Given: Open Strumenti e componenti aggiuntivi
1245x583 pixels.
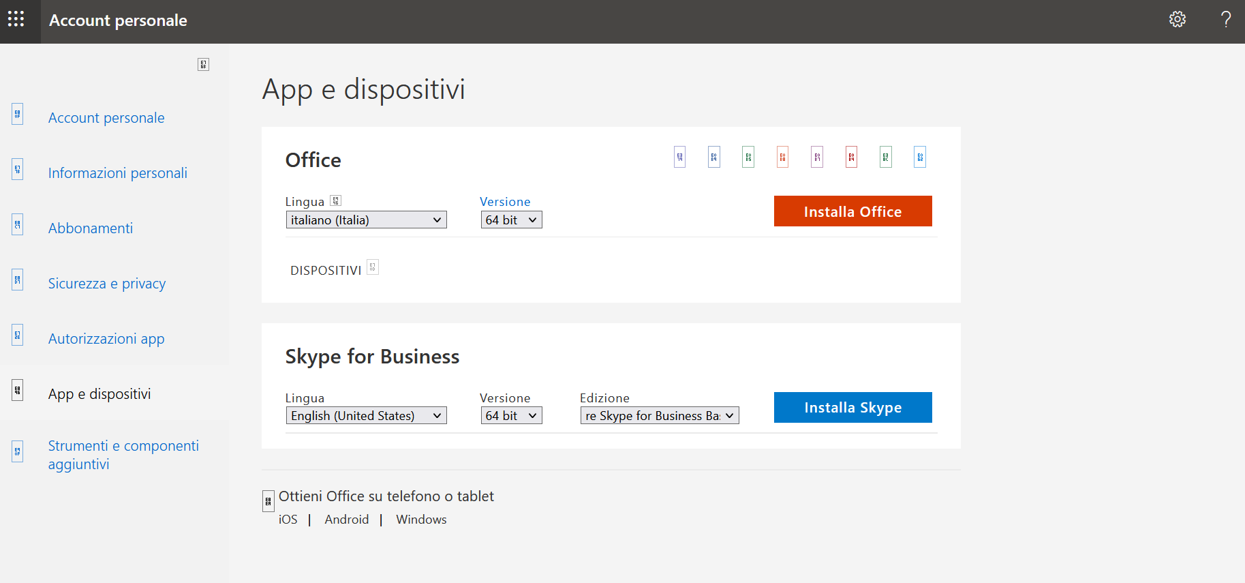Looking at the screenshot, I should click(123, 455).
